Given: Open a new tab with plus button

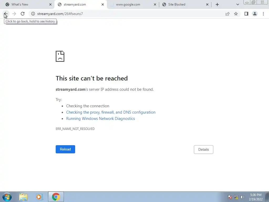Looking at the screenshot, I should pos(217,4).
